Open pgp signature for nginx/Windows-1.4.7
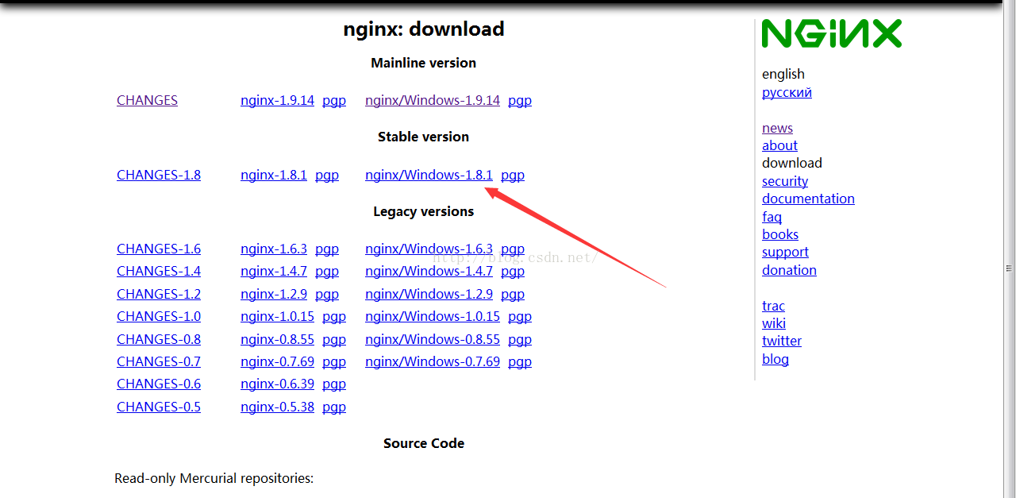This screenshot has width=1016, height=498. click(x=513, y=272)
